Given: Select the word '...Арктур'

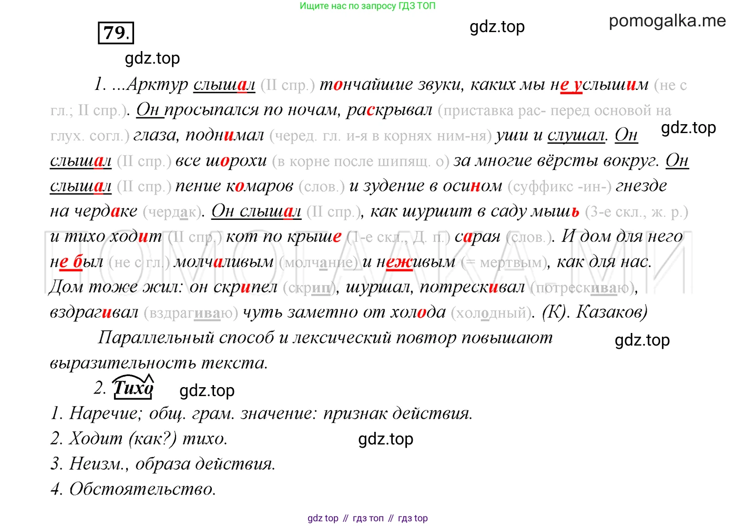Looking at the screenshot, I should click(x=150, y=84).
